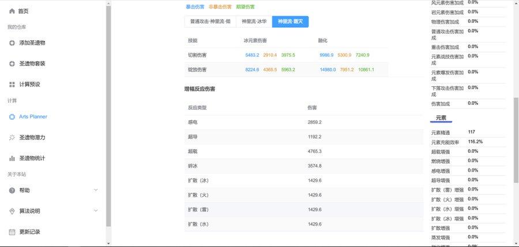519x247 pixels.
Task: Click the question mark icon for 帮助
Action: (12, 191)
